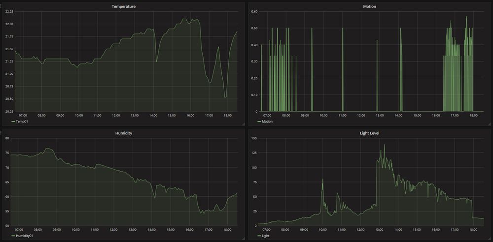This screenshot has width=493, height=242.
Task: Click the Light Level panel title
Action: click(x=369, y=133)
